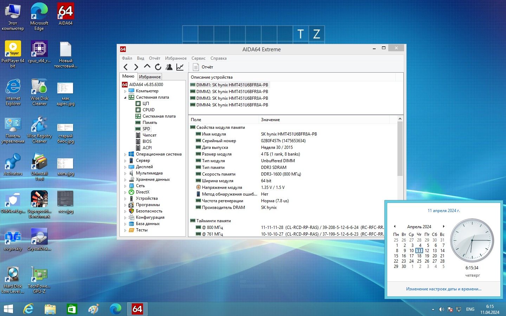Click the Поле column header
Screen dimensions: 506x316
tap(223, 120)
